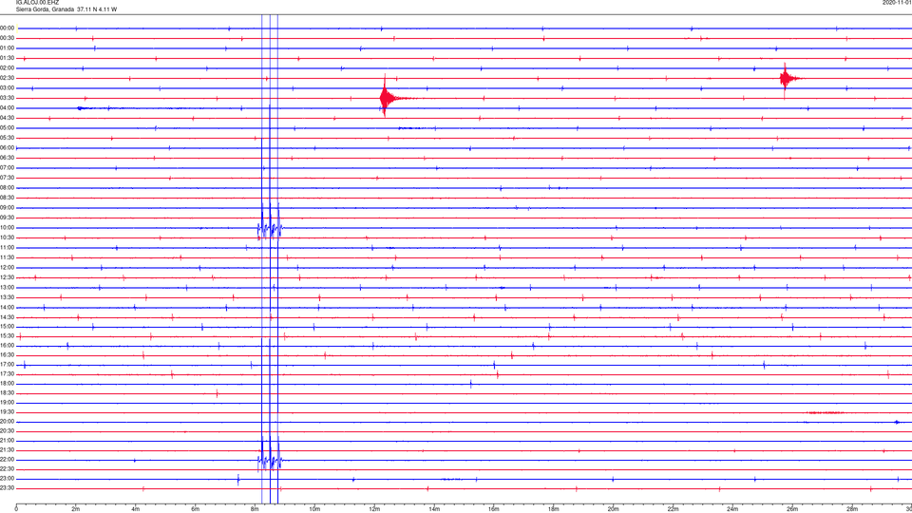This screenshot has height=513, width=912.
Task: Click the 01:00 time label
Action: pos(7,48)
